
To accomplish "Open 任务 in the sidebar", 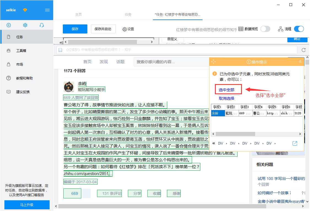I will 27,37.
